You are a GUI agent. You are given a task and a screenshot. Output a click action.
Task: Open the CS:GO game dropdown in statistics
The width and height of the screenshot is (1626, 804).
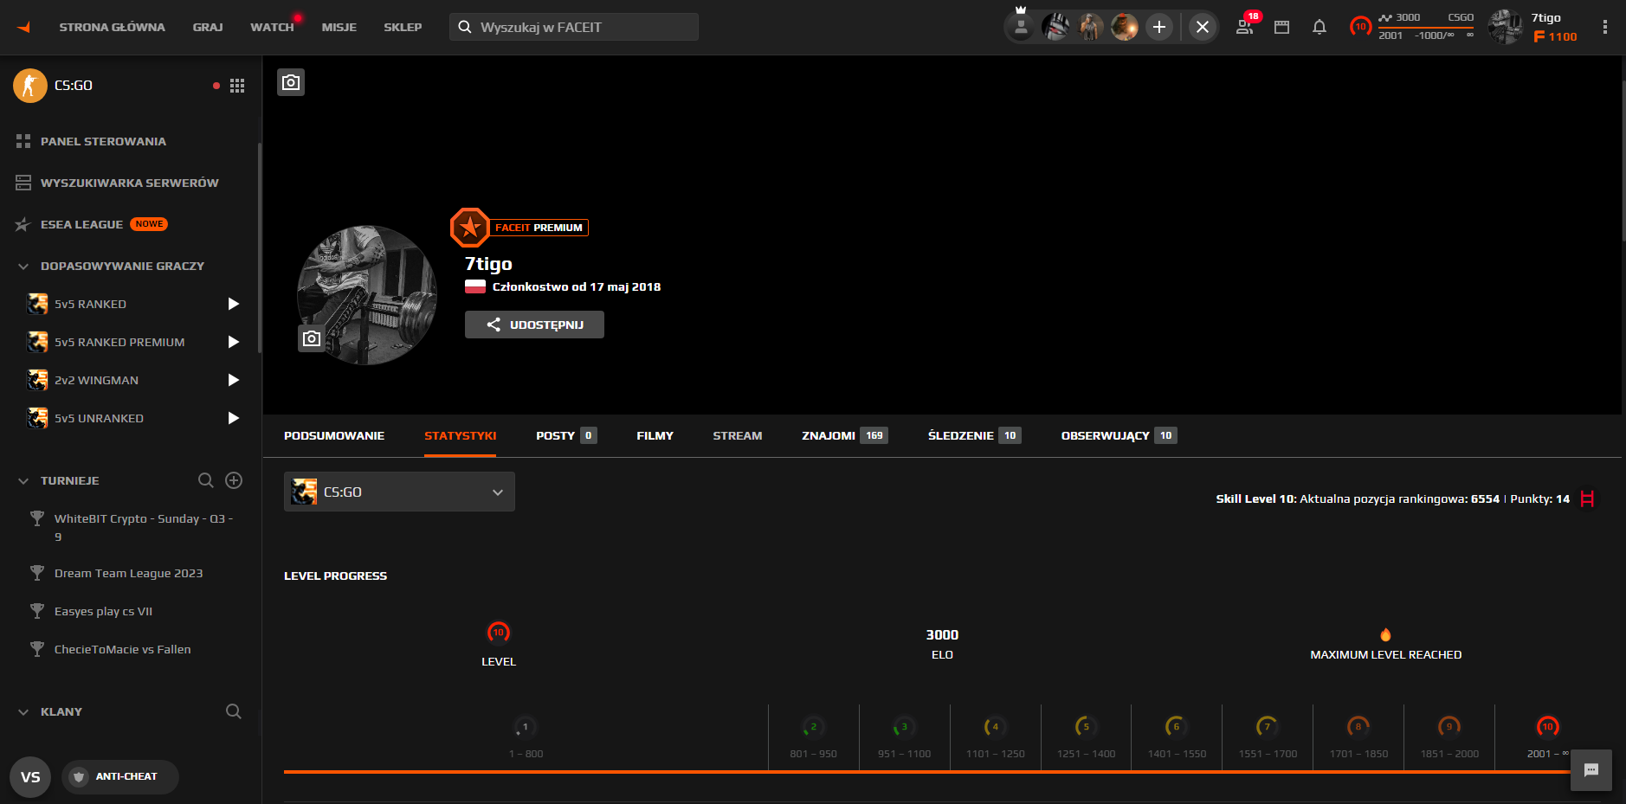tap(399, 492)
